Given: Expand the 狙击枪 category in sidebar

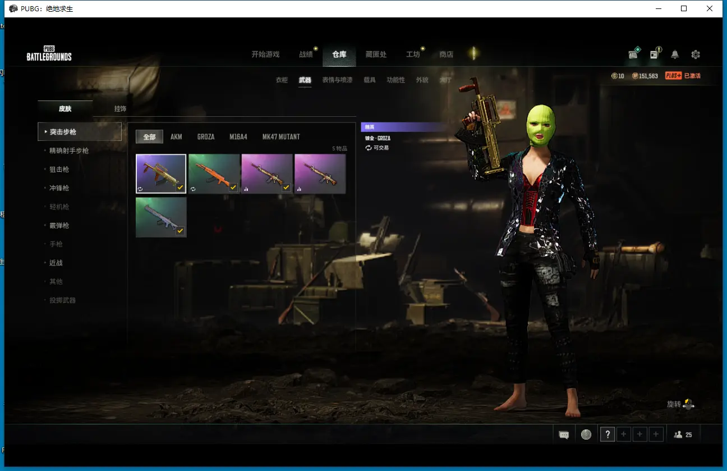Looking at the screenshot, I should point(59,170).
